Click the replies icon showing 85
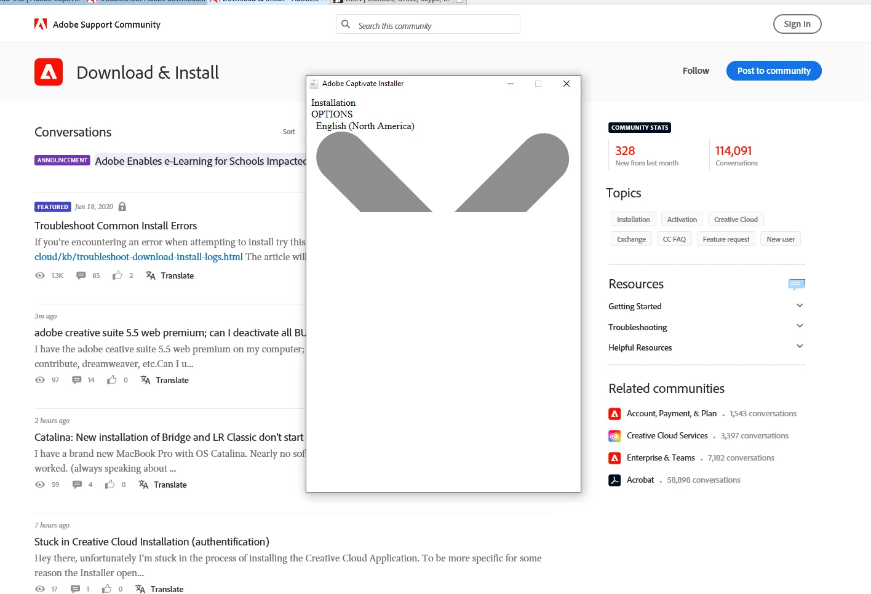 81,275
